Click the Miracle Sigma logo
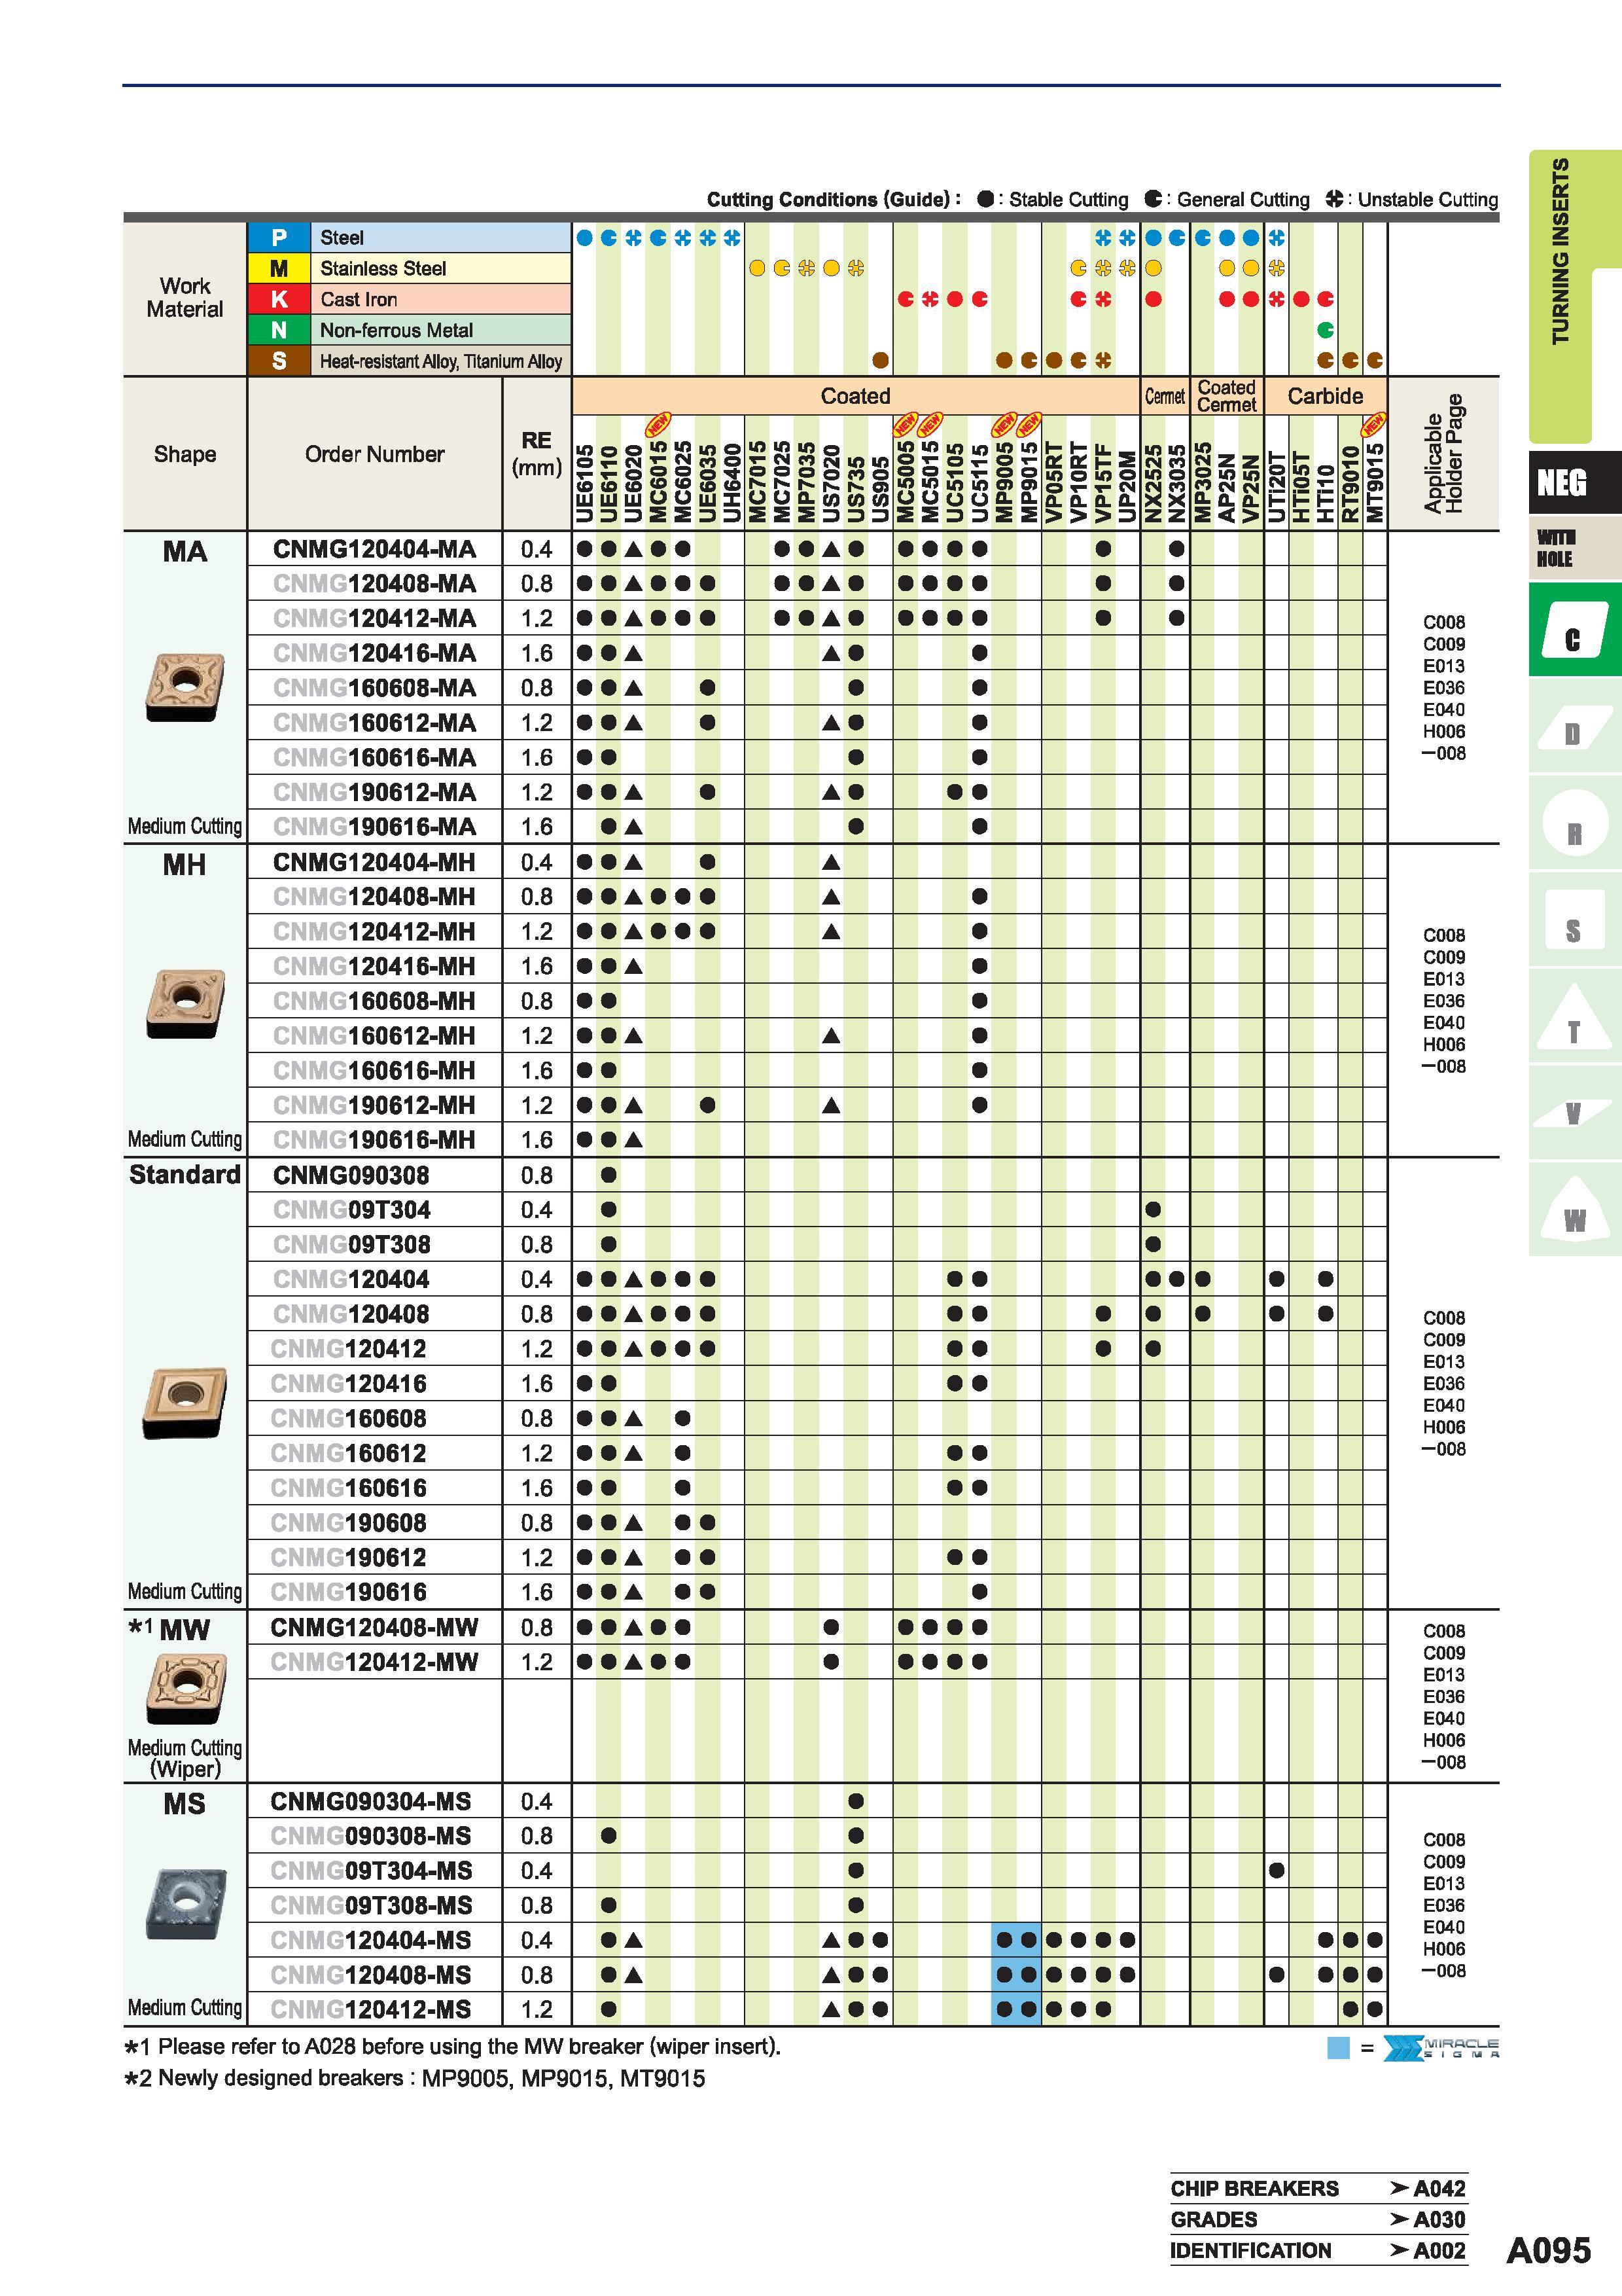This screenshot has height=2296, width=1622. coord(1441,2048)
